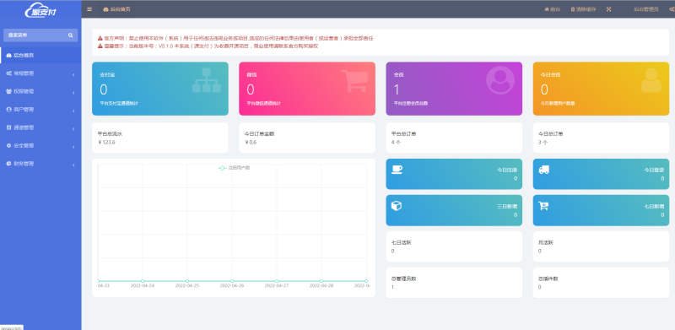Image resolution: width=675 pixels, height=330 pixels.
Task: Select 后台首页 in the sidebar
Action: [40, 56]
